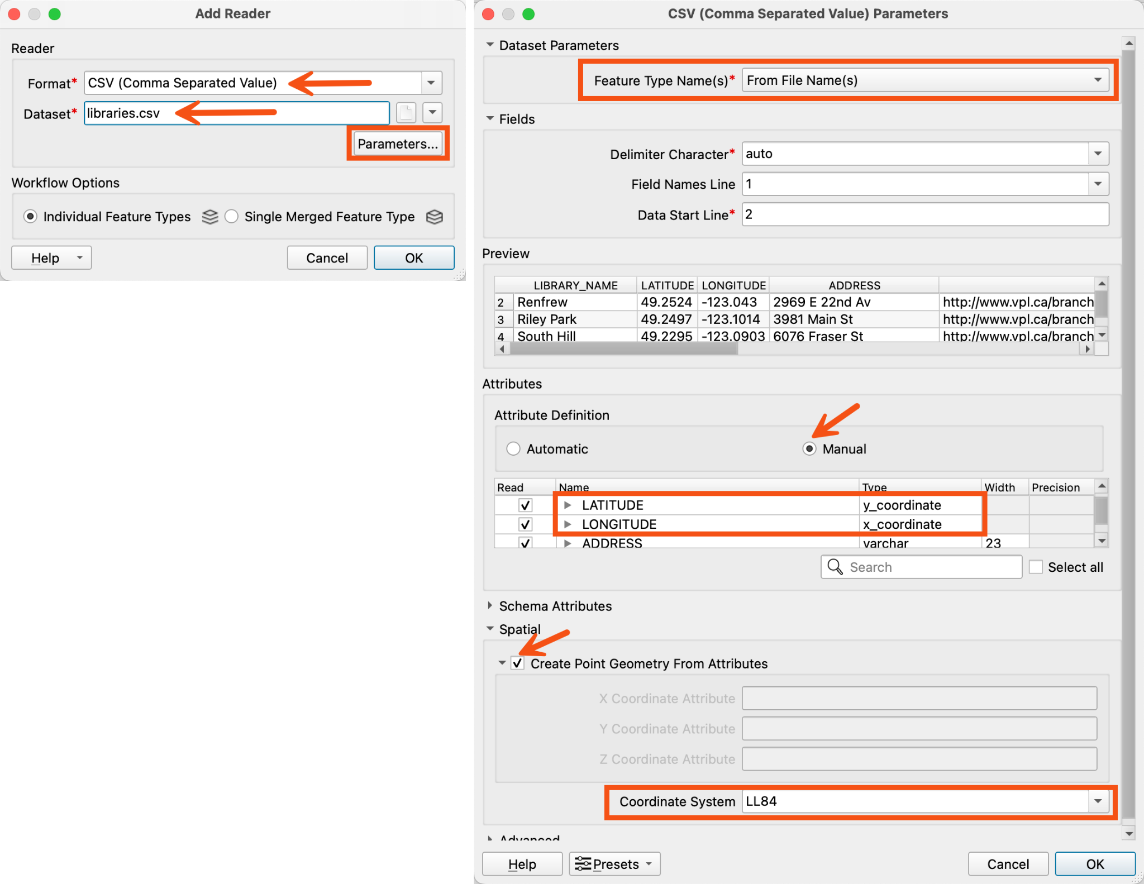1144x884 pixels.
Task: Open the Delimiter Character dropdown
Action: pyautogui.click(x=1098, y=154)
